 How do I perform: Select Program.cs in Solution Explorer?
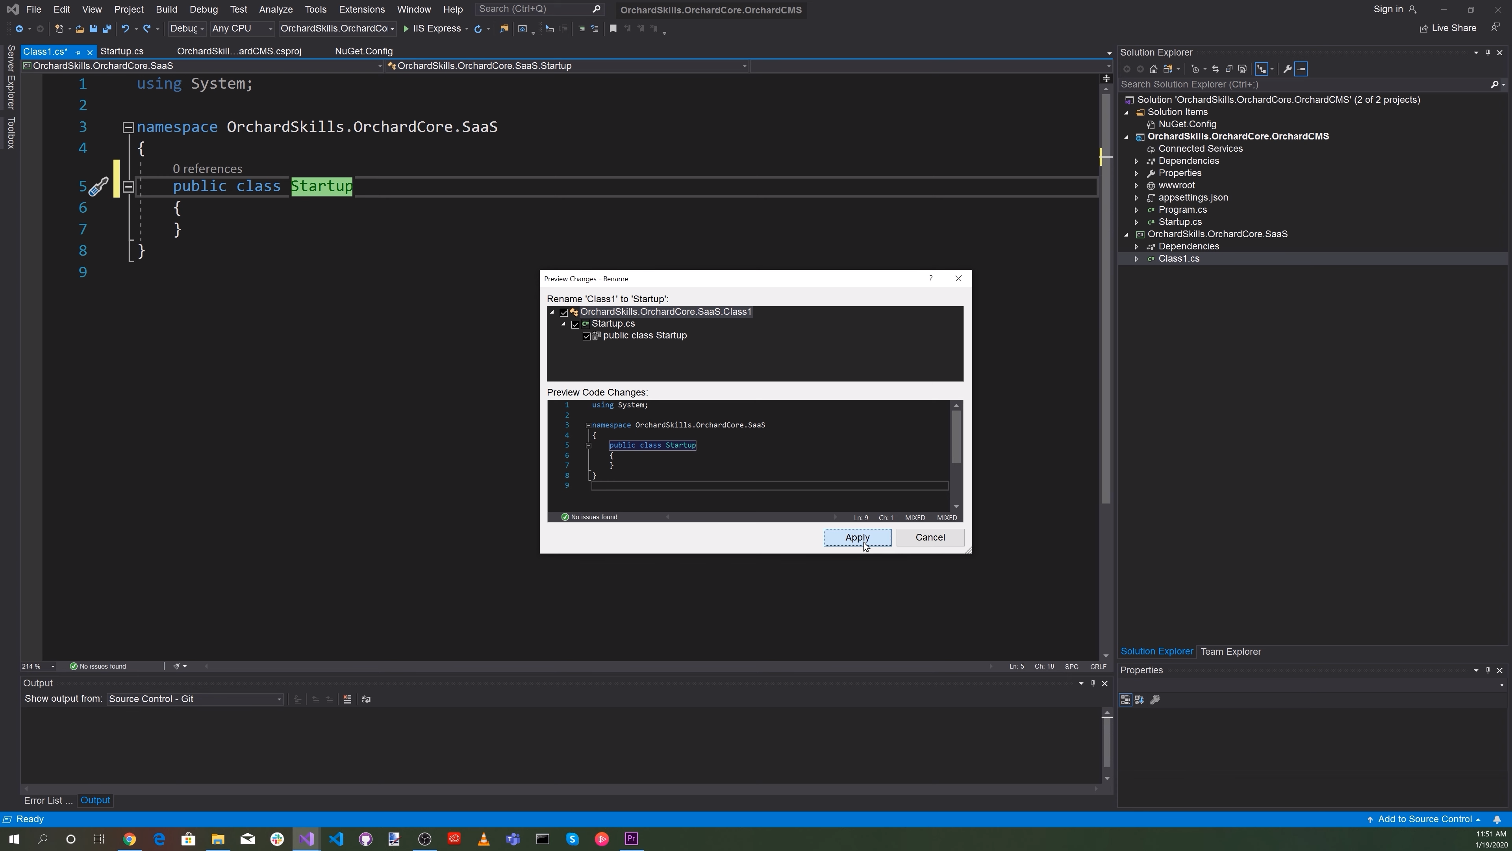click(x=1182, y=210)
